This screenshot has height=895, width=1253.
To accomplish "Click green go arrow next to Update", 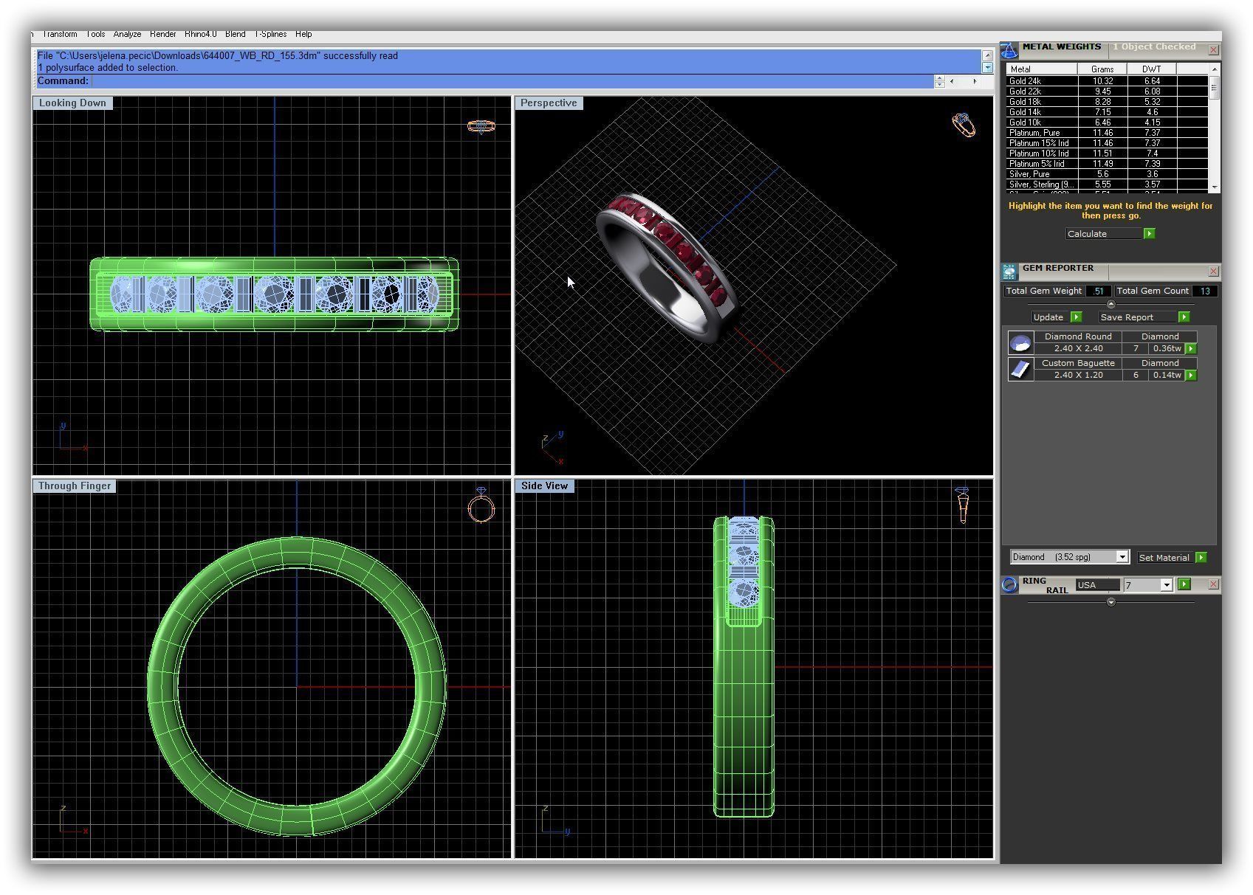I will (1076, 317).
